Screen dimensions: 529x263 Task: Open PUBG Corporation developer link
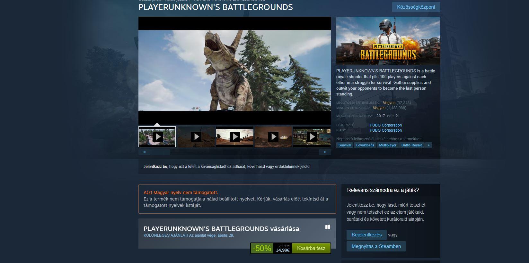coord(385,125)
